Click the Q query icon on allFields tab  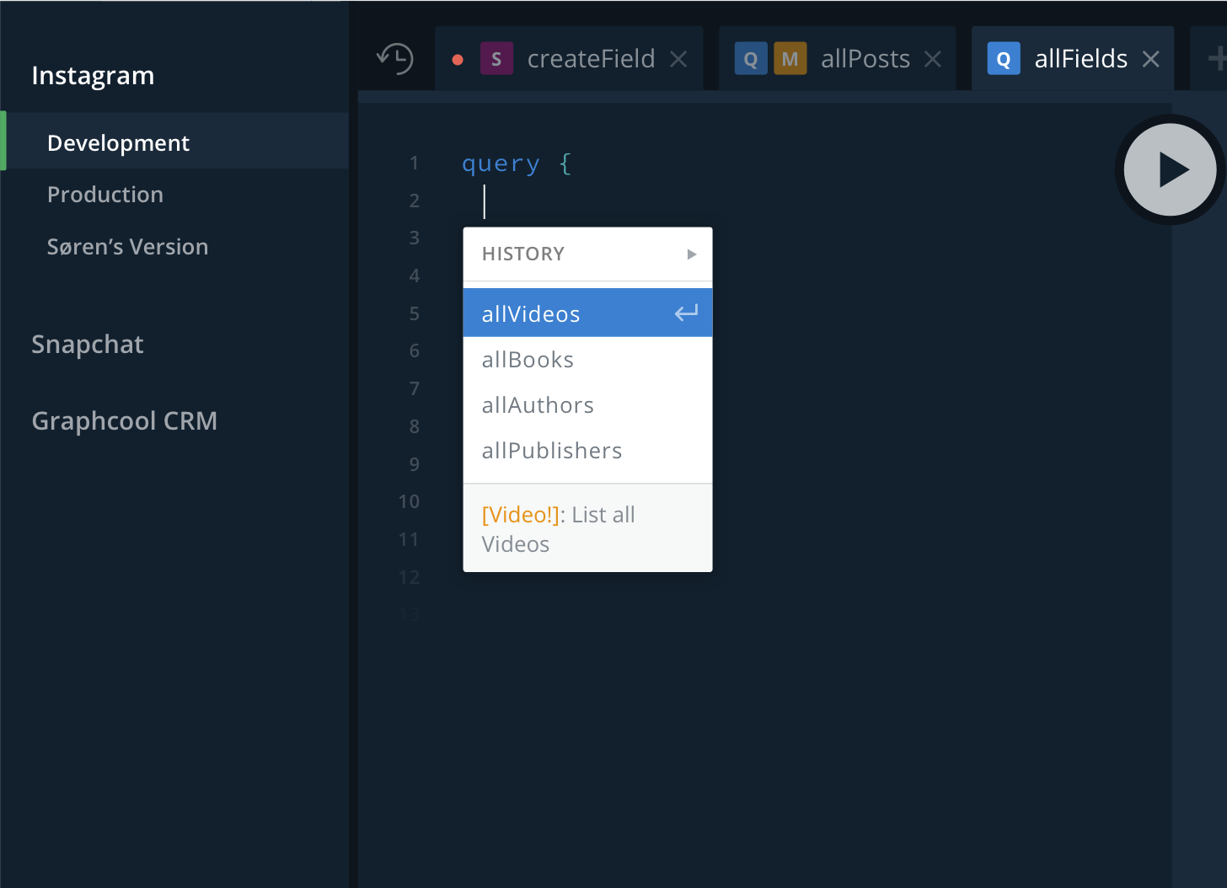click(x=1004, y=58)
